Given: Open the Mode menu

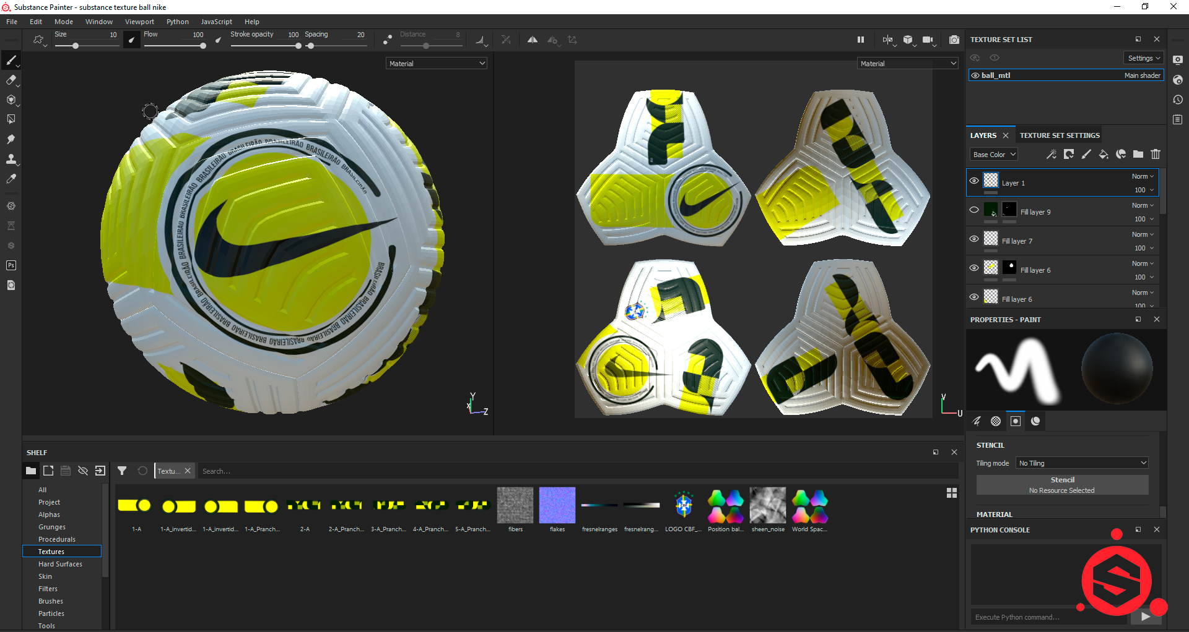Looking at the screenshot, I should pos(63,22).
